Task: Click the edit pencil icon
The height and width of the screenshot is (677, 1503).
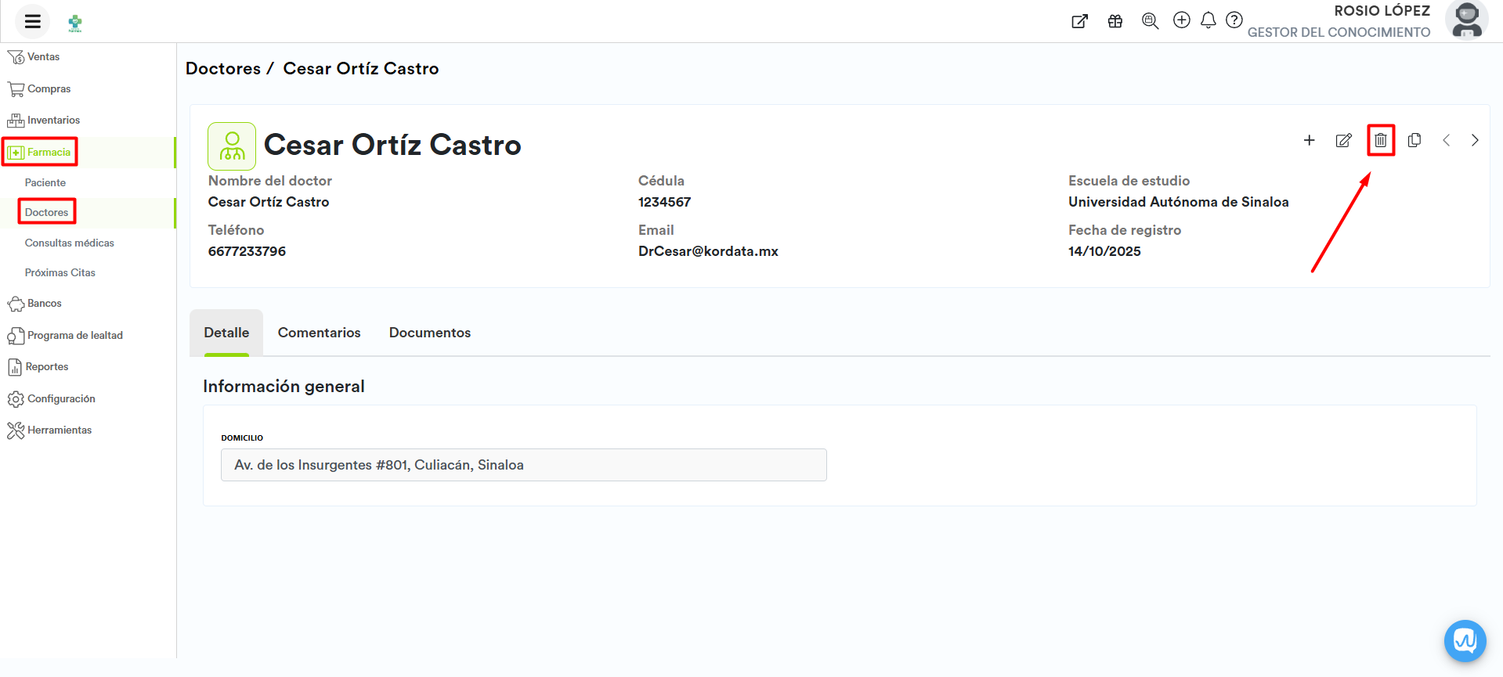Action: (1343, 141)
